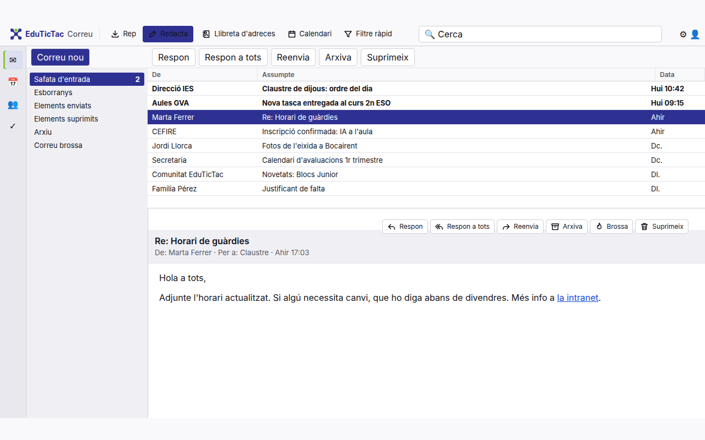The height and width of the screenshot is (440, 705).
Task: Open the Elements enviats folder
Action: [87, 106]
